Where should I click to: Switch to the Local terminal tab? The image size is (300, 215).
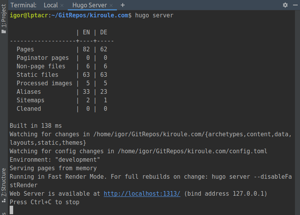coord(51,5)
